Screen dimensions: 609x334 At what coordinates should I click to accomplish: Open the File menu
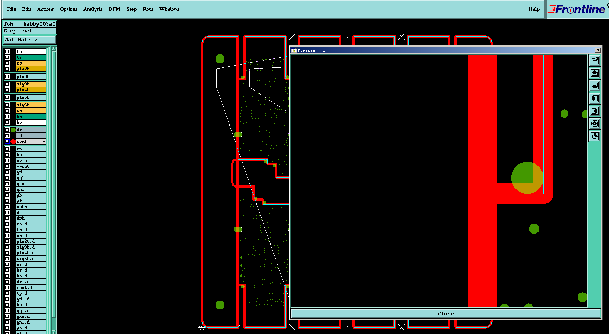pyautogui.click(x=12, y=9)
